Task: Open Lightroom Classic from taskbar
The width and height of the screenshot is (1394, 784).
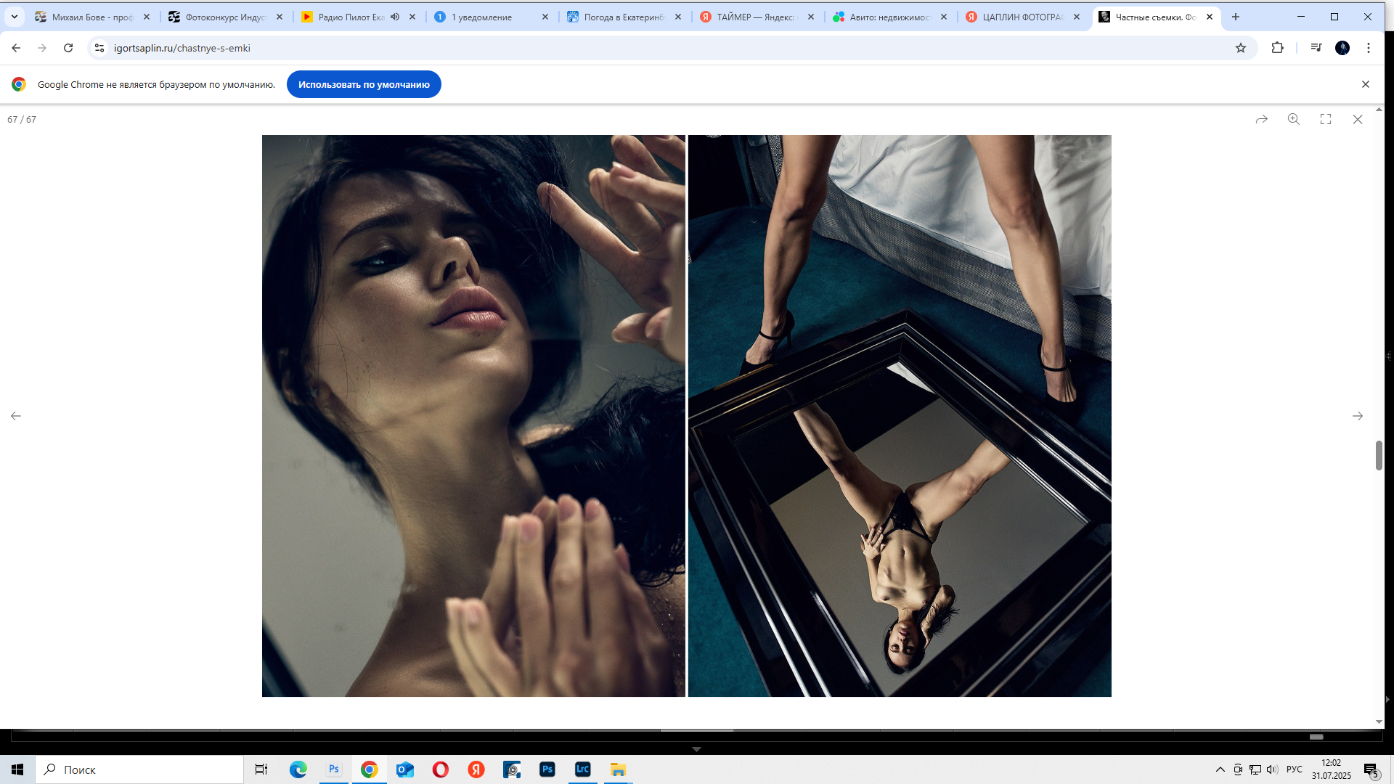Action: [x=582, y=769]
